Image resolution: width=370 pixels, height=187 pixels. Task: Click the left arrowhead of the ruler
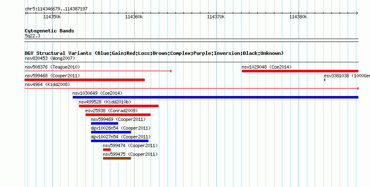pos(26,13)
